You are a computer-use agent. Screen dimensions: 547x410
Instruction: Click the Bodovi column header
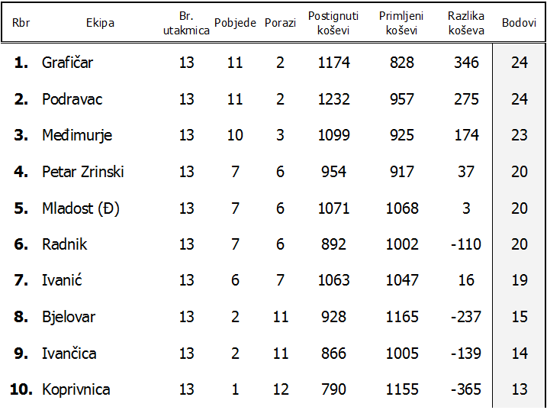coord(519,23)
